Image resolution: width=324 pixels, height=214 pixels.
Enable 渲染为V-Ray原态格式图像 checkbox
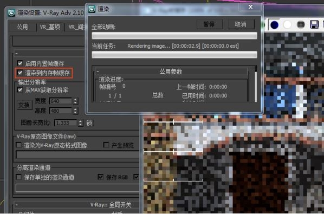pyautogui.click(x=19, y=145)
